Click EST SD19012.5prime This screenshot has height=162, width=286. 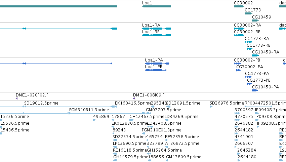pos(41,103)
